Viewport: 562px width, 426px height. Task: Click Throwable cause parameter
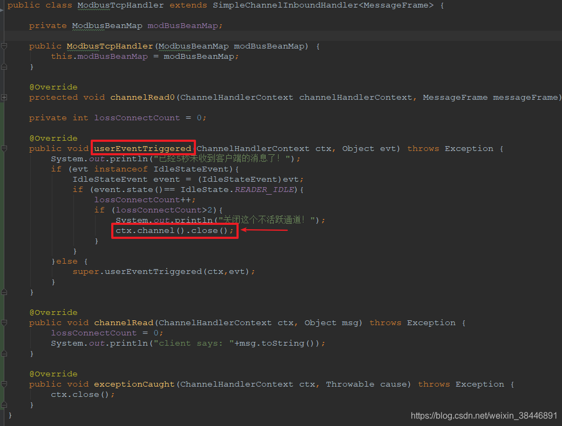pos(367,384)
